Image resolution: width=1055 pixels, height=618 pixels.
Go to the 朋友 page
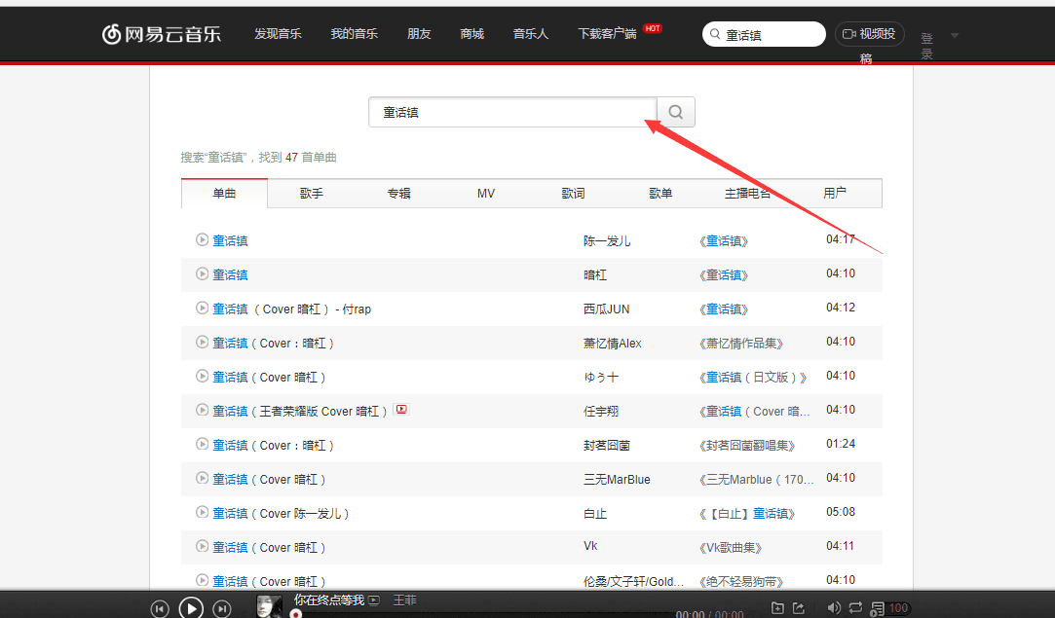[x=419, y=34]
